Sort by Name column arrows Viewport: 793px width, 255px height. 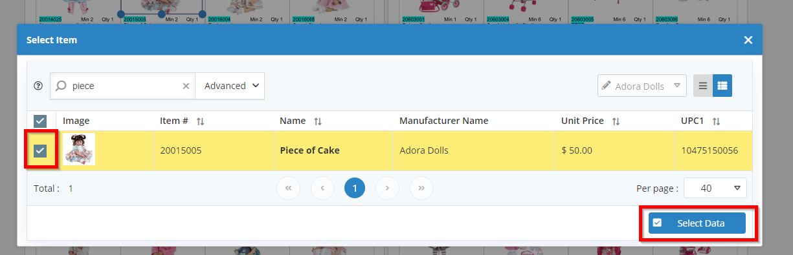[318, 121]
